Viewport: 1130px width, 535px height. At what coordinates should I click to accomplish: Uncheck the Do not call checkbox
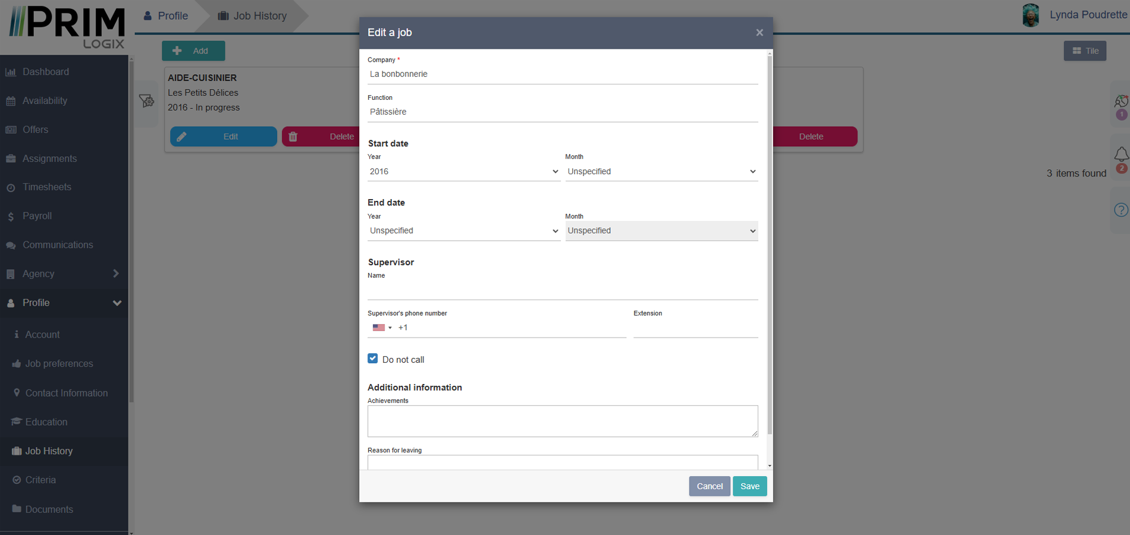[x=373, y=358]
